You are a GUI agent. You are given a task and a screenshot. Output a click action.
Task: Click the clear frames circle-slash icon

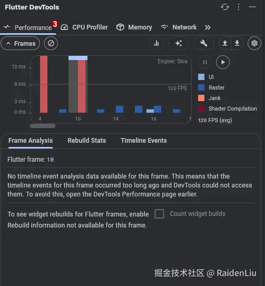pyautogui.click(x=51, y=43)
